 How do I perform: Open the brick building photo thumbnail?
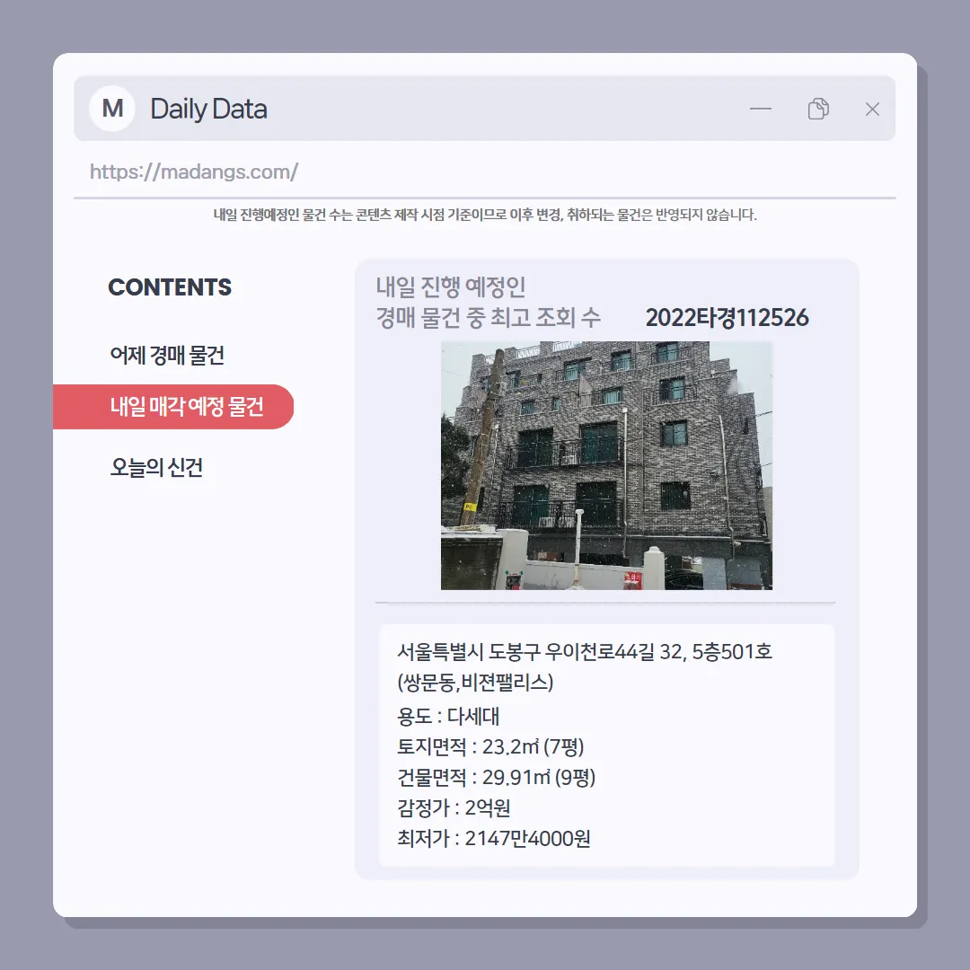click(x=606, y=465)
